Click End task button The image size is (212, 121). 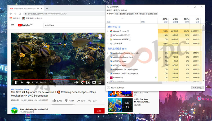(197, 88)
